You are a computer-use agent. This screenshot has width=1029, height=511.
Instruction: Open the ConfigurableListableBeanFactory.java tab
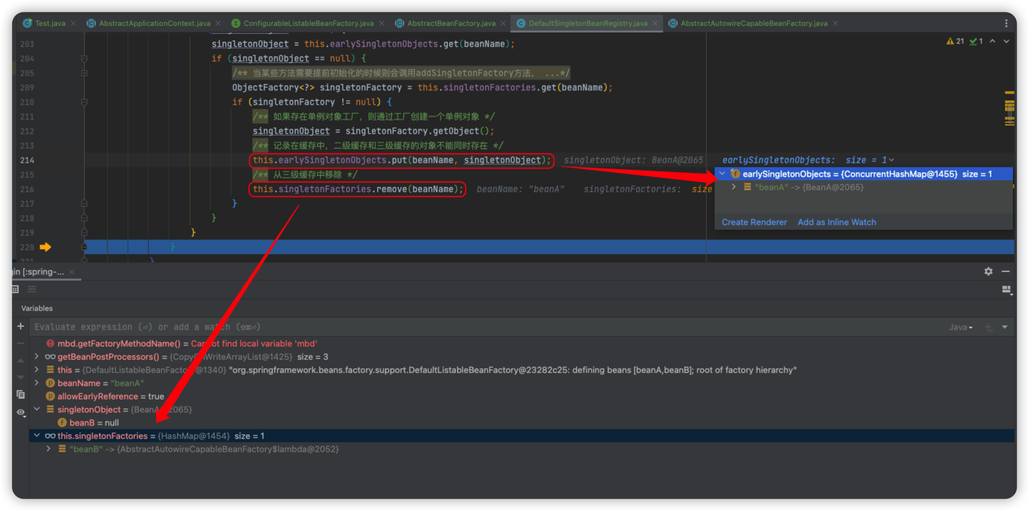pos(308,23)
